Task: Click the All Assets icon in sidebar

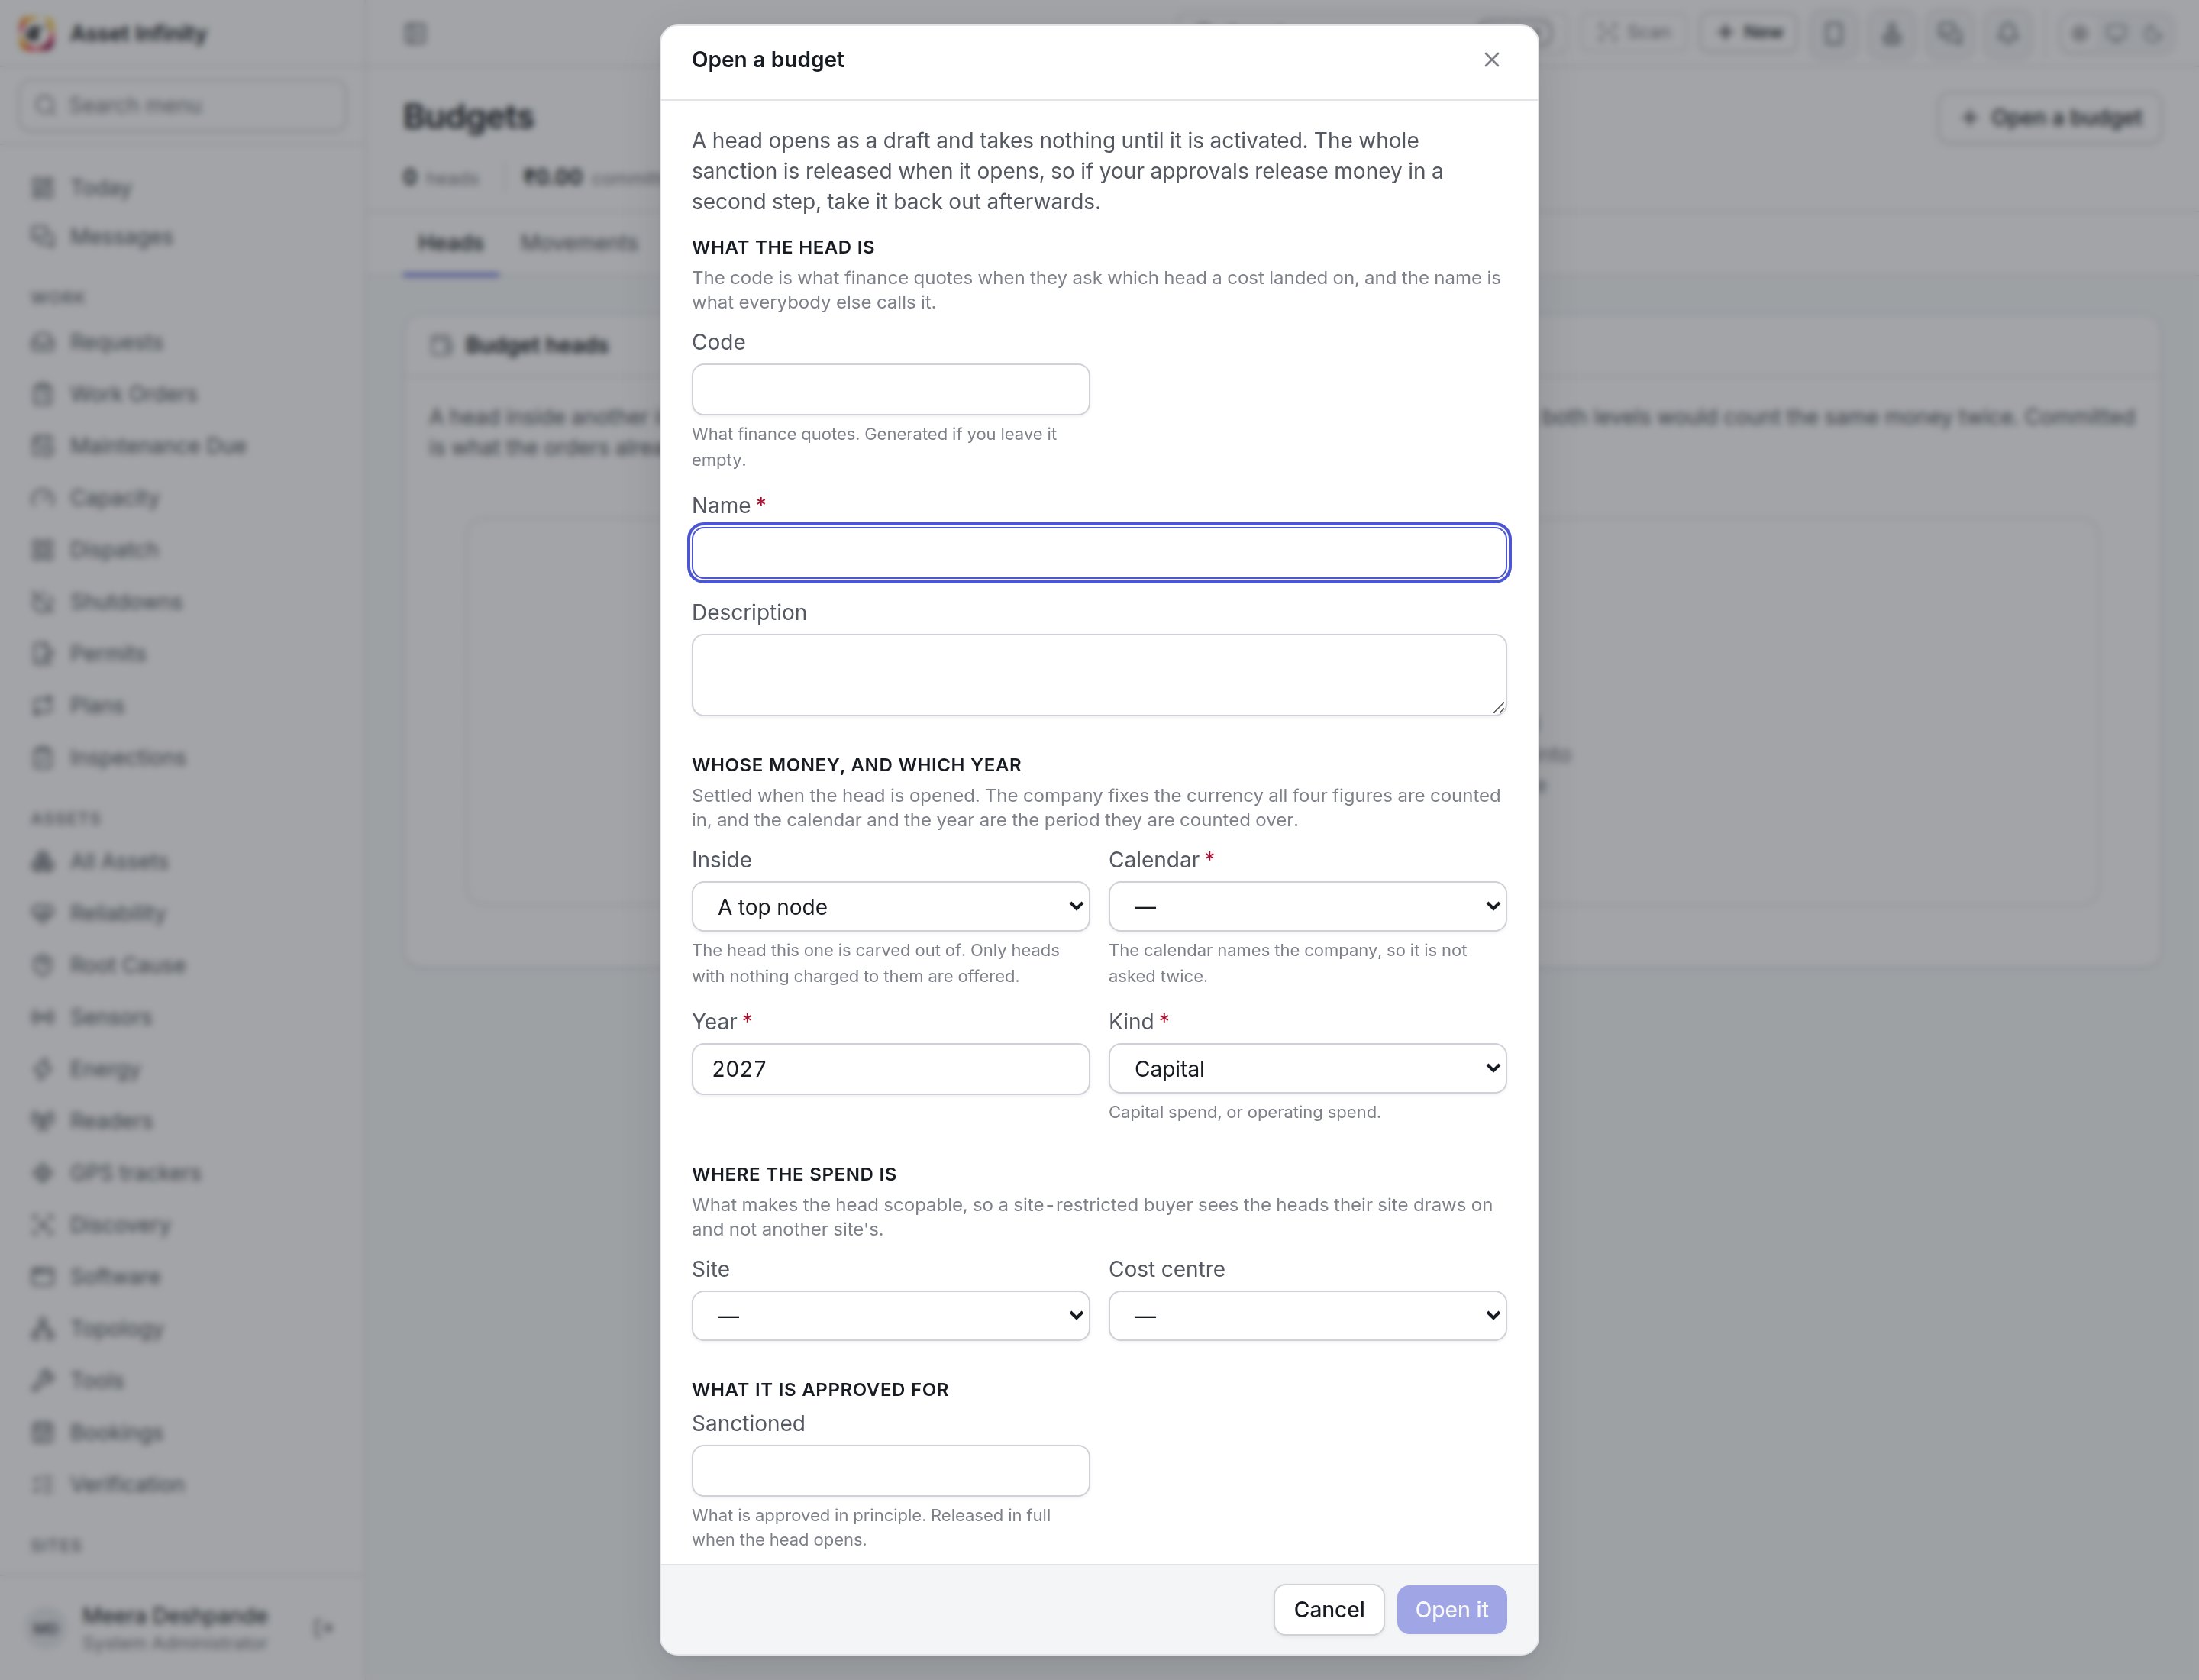Action: coord(43,861)
